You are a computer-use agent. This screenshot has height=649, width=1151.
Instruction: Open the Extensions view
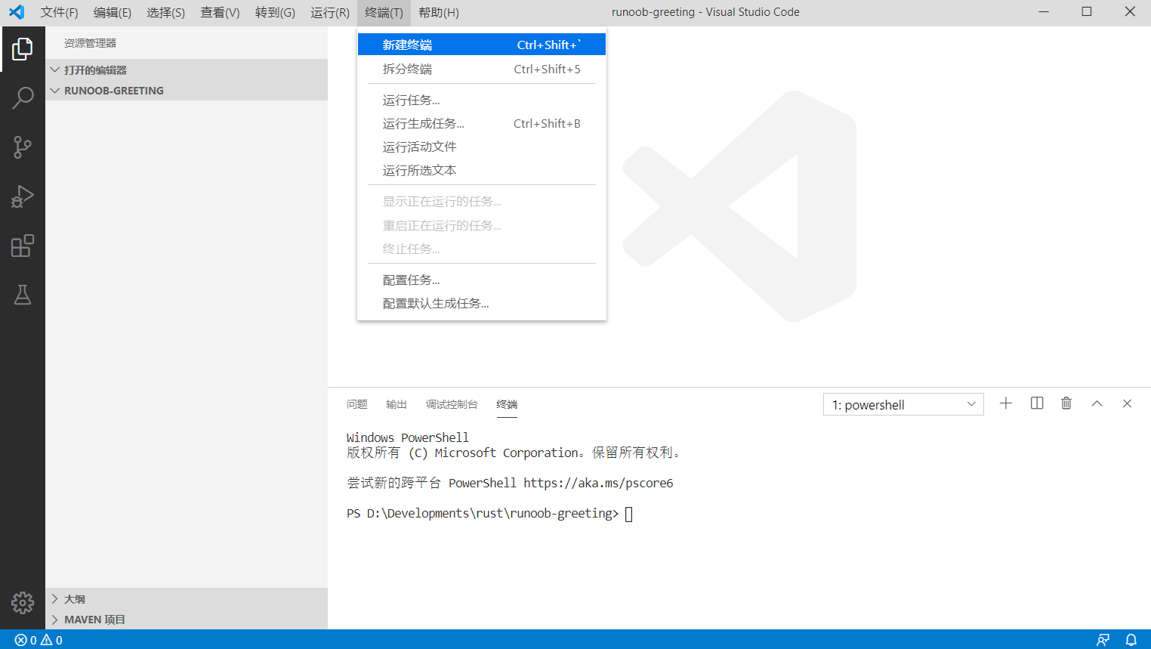[23, 246]
